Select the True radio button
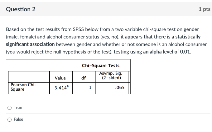Viewport: 212px width, 132px height. click(9, 108)
